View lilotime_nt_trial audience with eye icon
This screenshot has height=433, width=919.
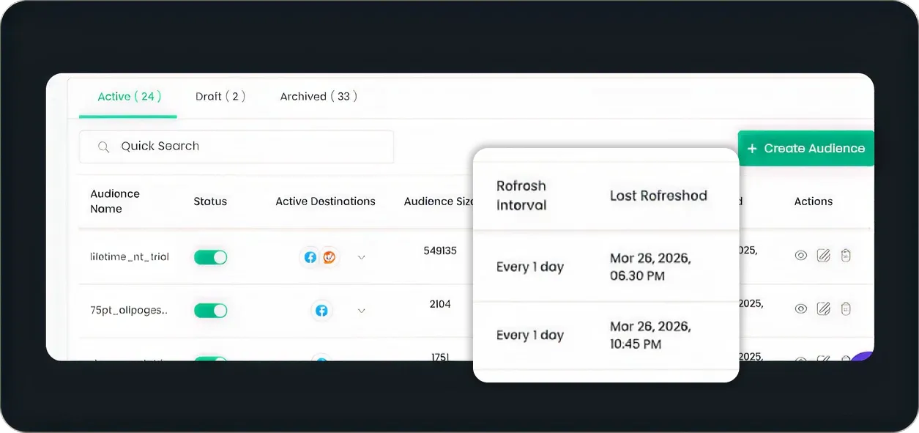(x=801, y=256)
